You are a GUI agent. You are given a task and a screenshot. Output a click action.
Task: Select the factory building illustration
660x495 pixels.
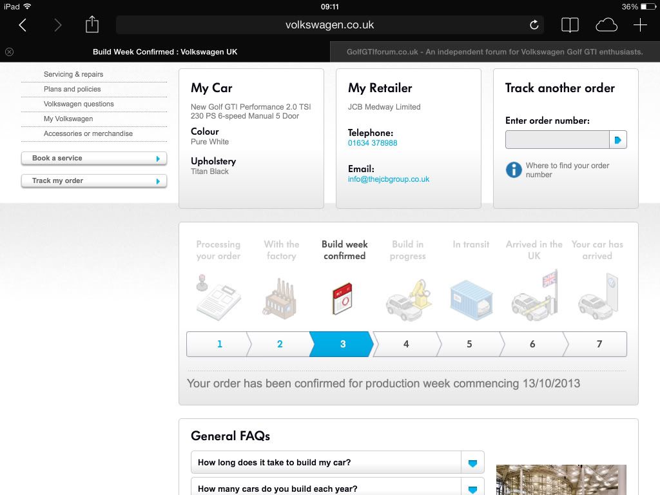click(x=280, y=298)
